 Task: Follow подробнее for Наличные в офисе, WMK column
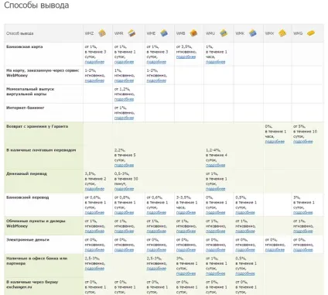click(x=245, y=273)
